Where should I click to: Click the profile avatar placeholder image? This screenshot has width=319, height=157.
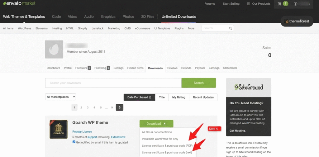point(54,49)
